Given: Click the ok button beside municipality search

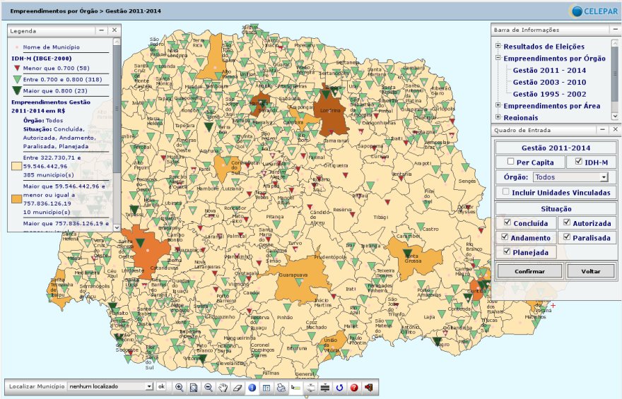Looking at the screenshot, I should [x=161, y=387].
